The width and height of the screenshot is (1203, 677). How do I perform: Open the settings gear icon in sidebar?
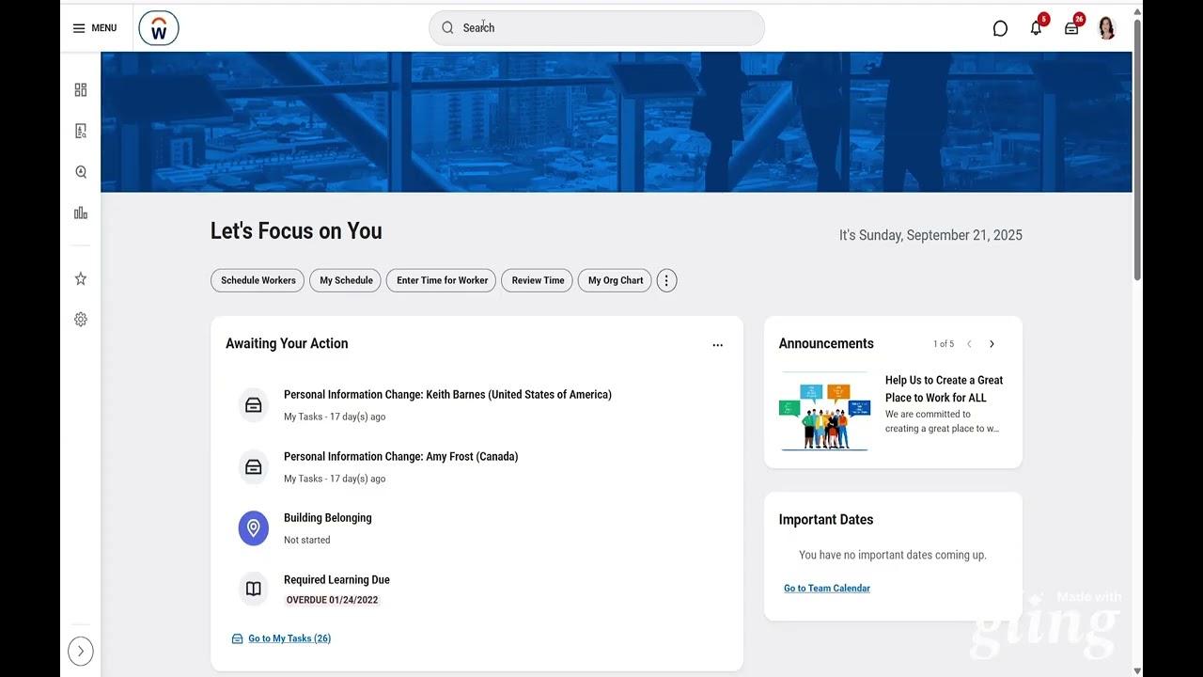pos(81,320)
